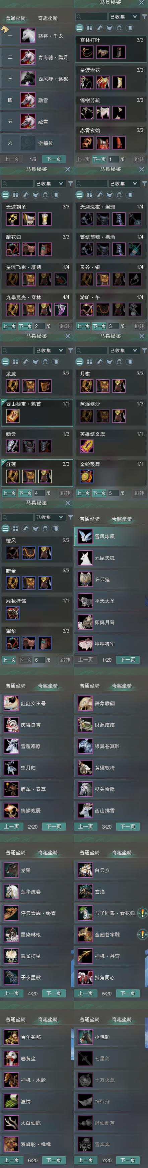This screenshot has height=1168, width=148.
Task: Expand 已收集 dropdown above 天湖洗夜·阑珊 set
Action: 124,184
